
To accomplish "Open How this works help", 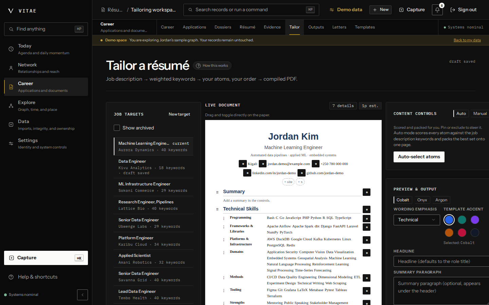I will tap(212, 66).
